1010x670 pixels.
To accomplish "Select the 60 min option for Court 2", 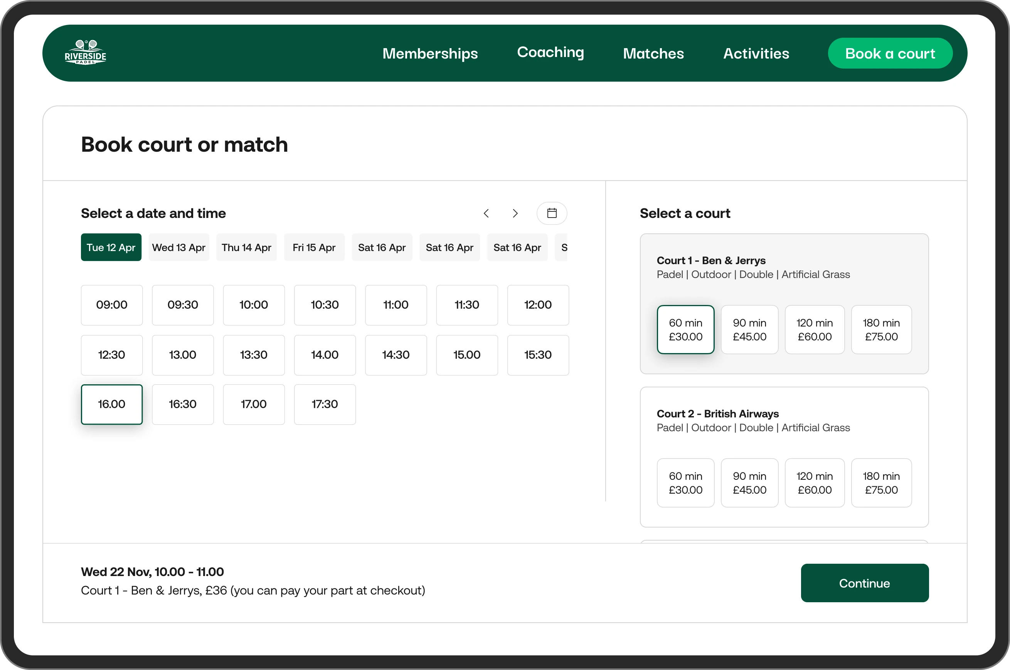I will click(x=685, y=482).
